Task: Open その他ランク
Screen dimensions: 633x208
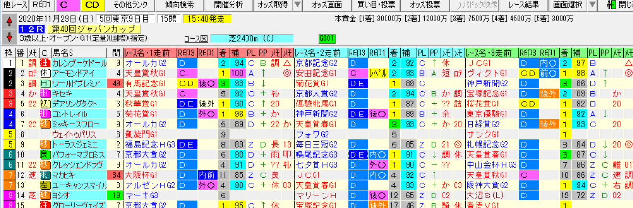Action: click(130, 5)
